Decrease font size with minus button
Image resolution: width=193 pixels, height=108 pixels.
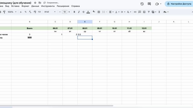pyautogui.click(x=60, y=12)
